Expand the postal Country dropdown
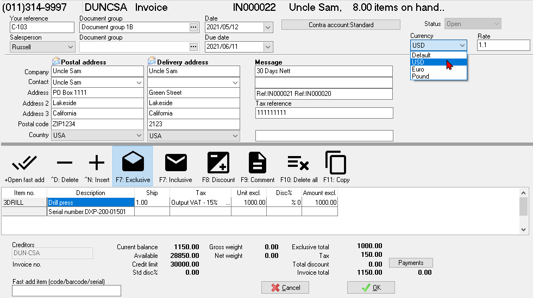The image size is (533, 298). [x=139, y=135]
